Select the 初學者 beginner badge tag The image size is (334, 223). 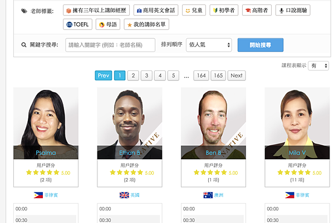pyautogui.click(x=224, y=10)
